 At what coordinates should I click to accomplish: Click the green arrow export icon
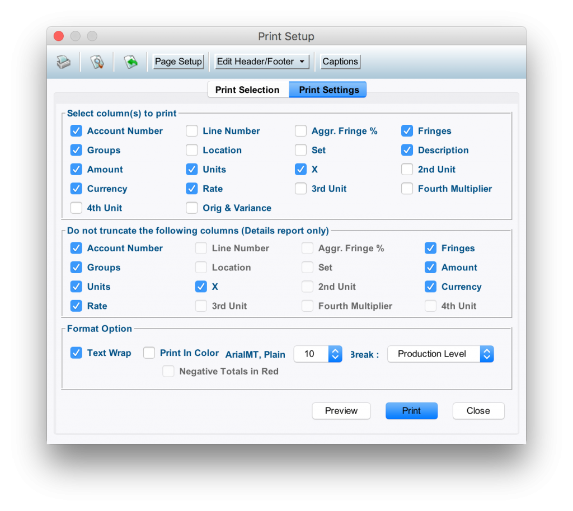131,62
